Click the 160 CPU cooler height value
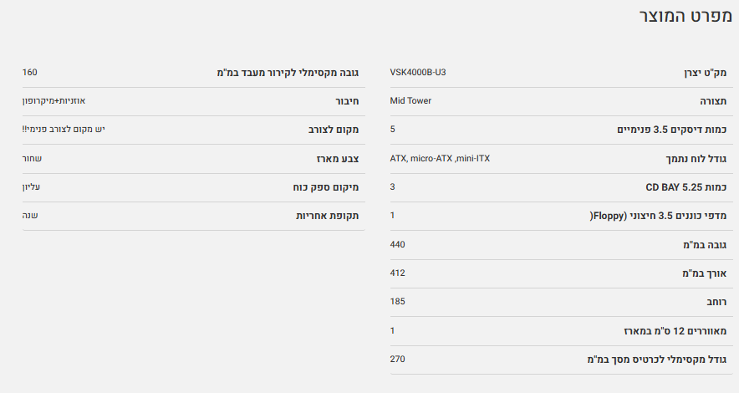739x393 pixels. [x=30, y=73]
